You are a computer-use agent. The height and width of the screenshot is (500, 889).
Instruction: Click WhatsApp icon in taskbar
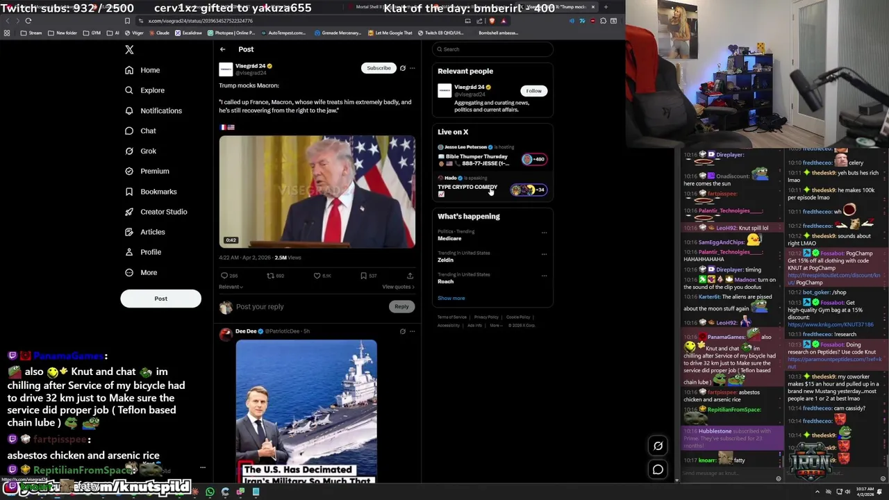tap(210, 492)
